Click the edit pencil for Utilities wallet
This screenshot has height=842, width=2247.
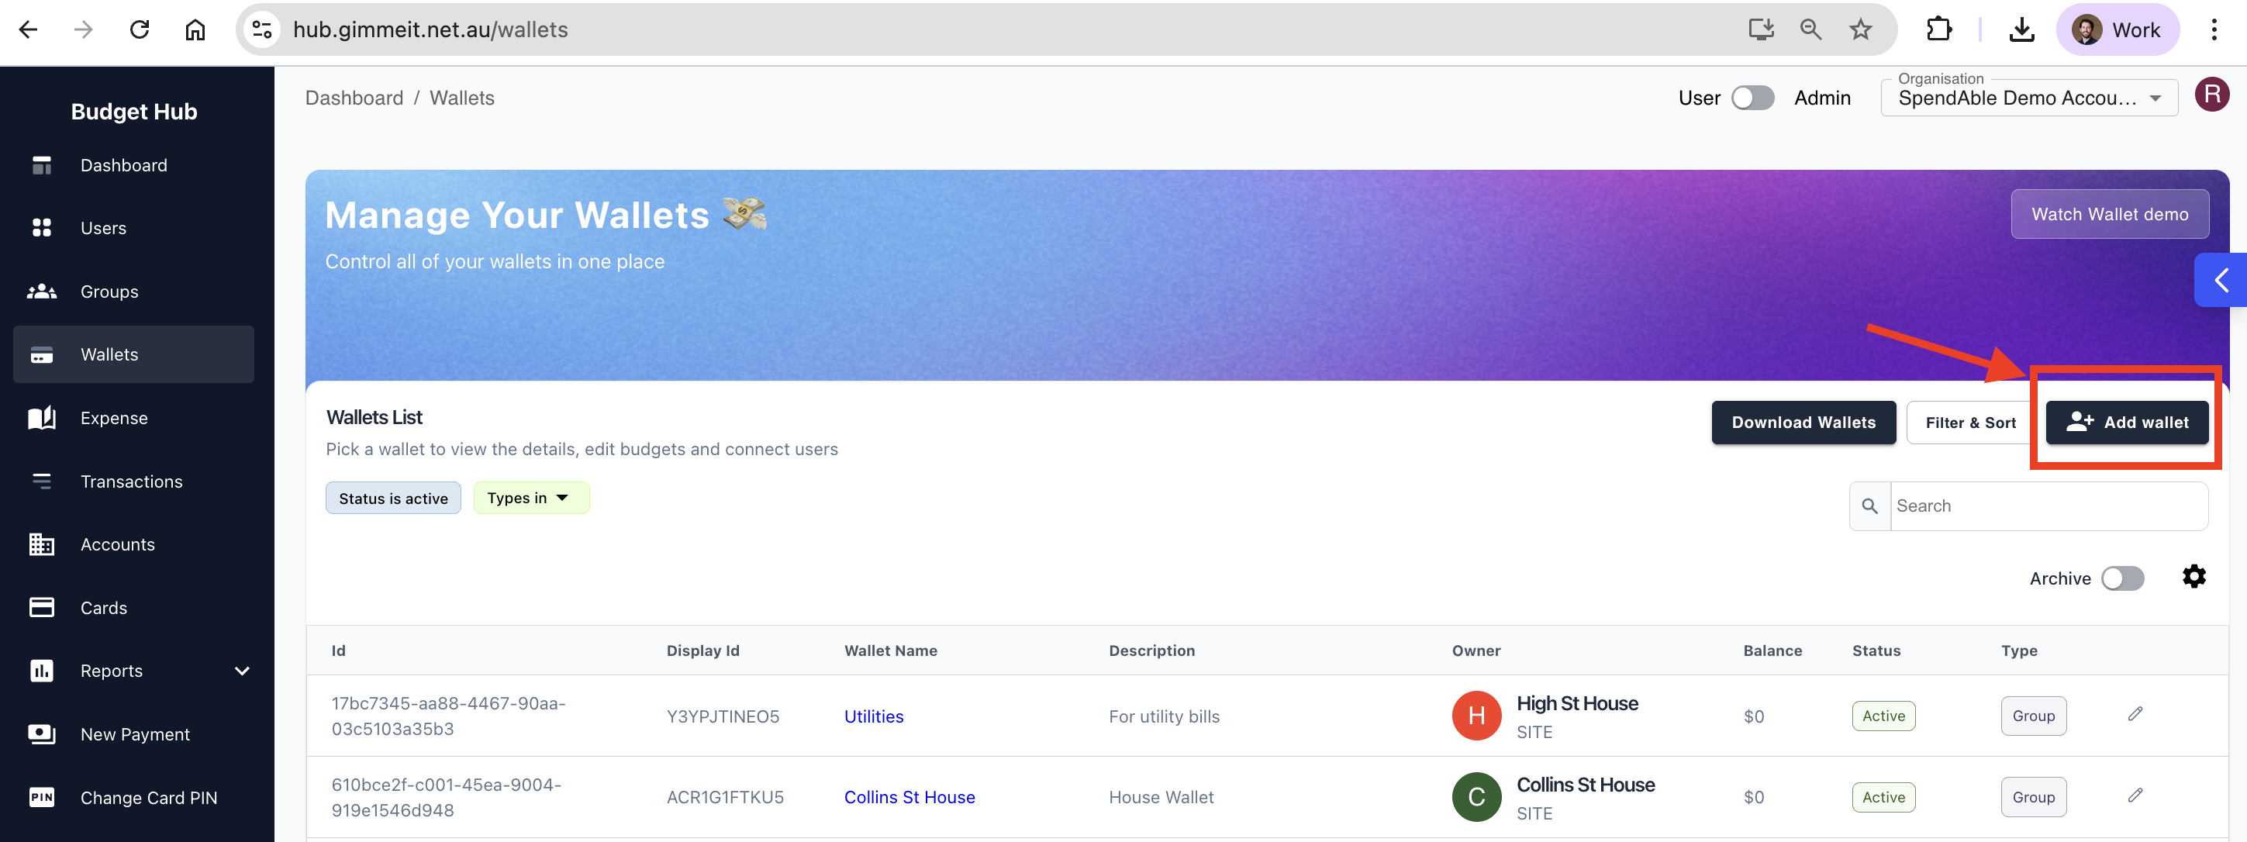[x=2135, y=715]
